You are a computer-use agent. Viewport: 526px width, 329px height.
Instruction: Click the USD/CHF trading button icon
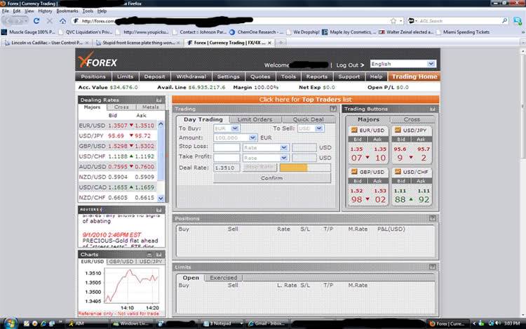pos(396,172)
